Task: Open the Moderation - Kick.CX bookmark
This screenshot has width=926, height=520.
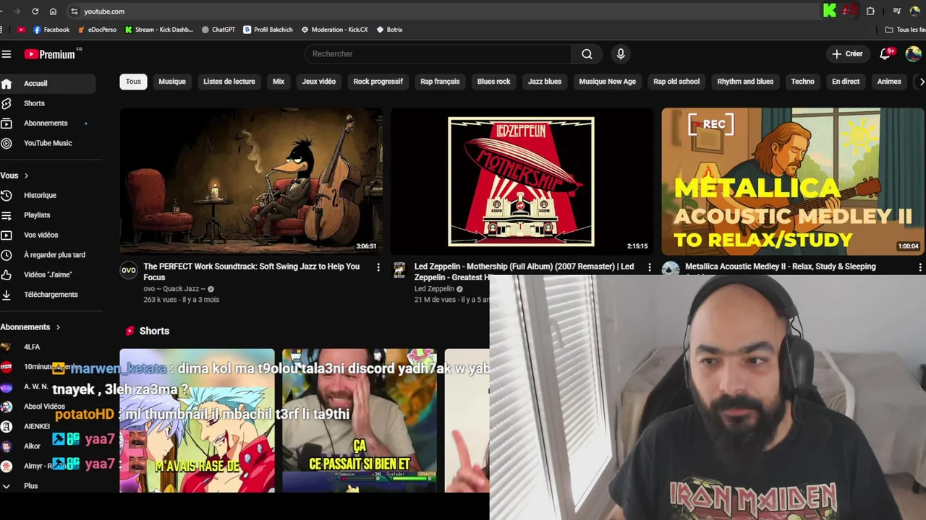Action: [334, 30]
